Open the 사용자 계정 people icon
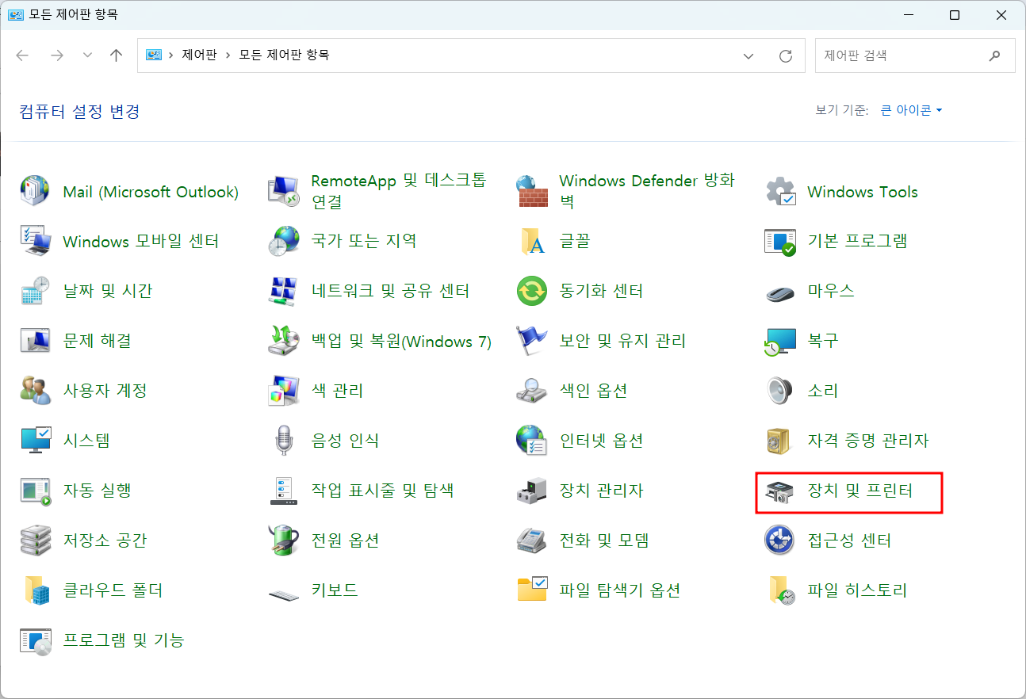1026x699 pixels. [35, 391]
